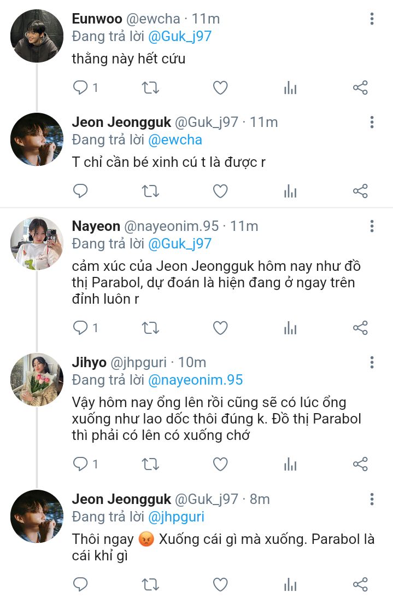Open more options on Nayeon's tweet
This screenshot has height=597, width=393.
[372, 226]
